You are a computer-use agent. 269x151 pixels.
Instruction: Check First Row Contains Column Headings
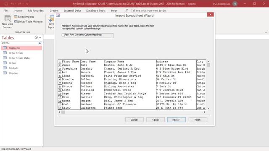63,35
